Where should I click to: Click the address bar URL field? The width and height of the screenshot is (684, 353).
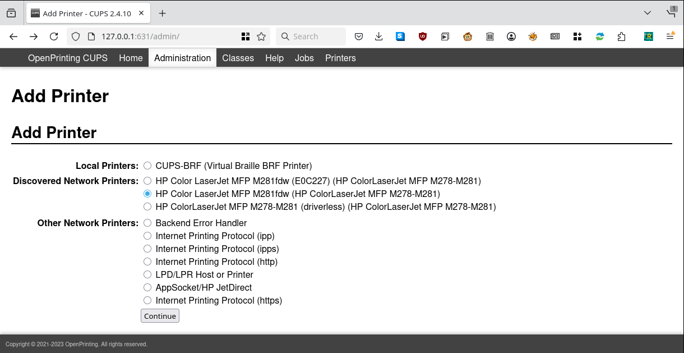tap(168, 36)
